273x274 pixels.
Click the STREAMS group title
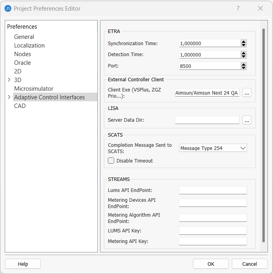point(119,179)
